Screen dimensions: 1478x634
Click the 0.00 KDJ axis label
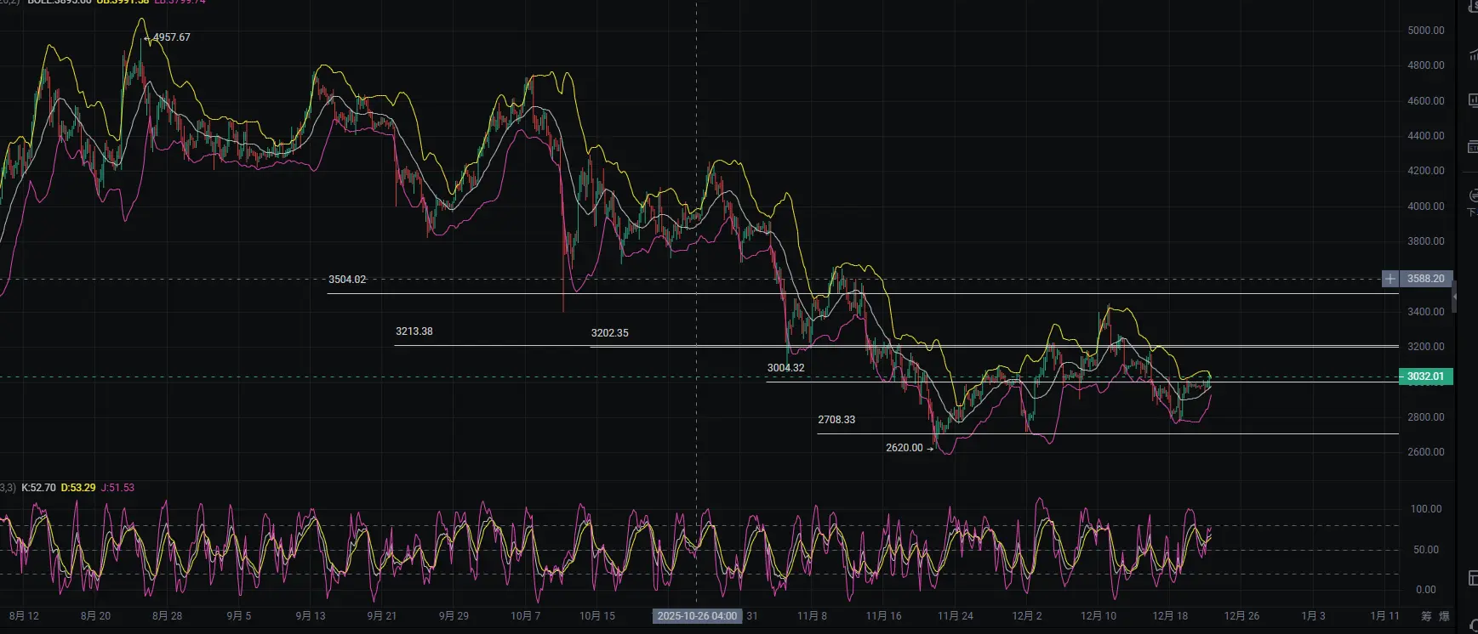pyautogui.click(x=1426, y=590)
